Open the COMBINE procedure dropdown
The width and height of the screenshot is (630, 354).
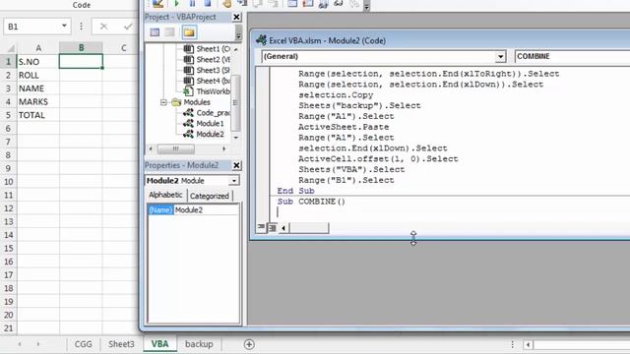click(573, 57)
